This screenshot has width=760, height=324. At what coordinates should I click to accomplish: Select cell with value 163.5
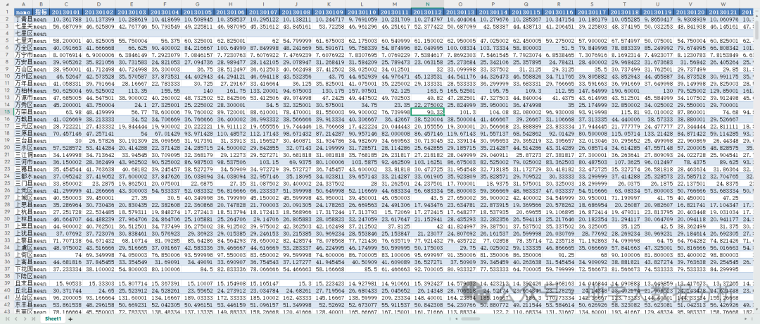[x=427, y=89]
